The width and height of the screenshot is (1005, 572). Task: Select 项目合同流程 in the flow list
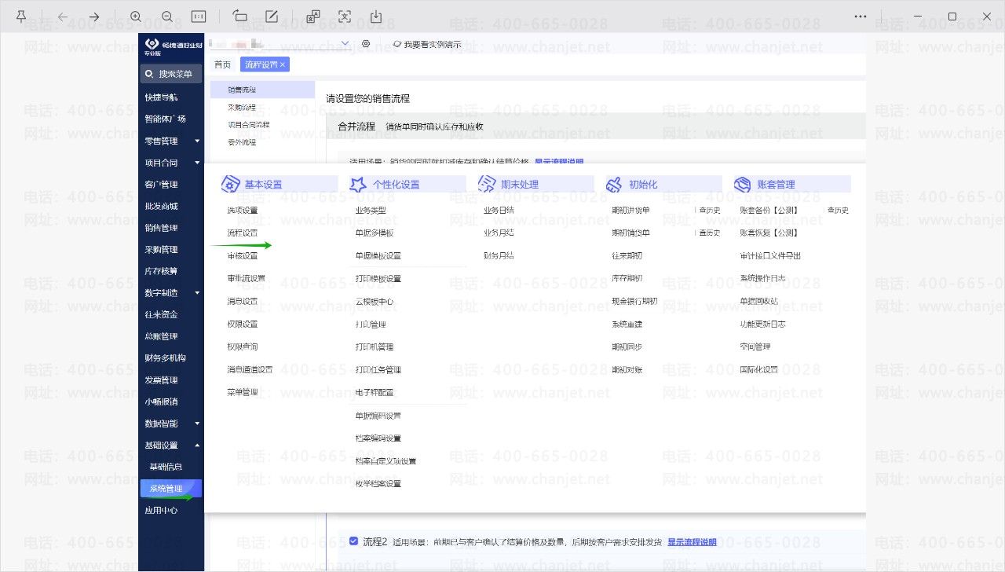point(249,125)
